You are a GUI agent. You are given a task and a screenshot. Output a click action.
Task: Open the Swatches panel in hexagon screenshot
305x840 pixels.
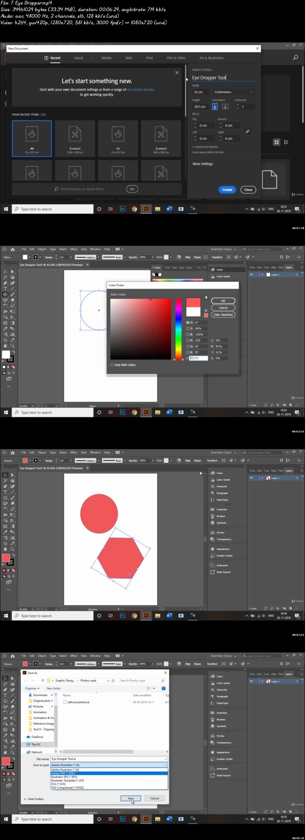(219, 509)
